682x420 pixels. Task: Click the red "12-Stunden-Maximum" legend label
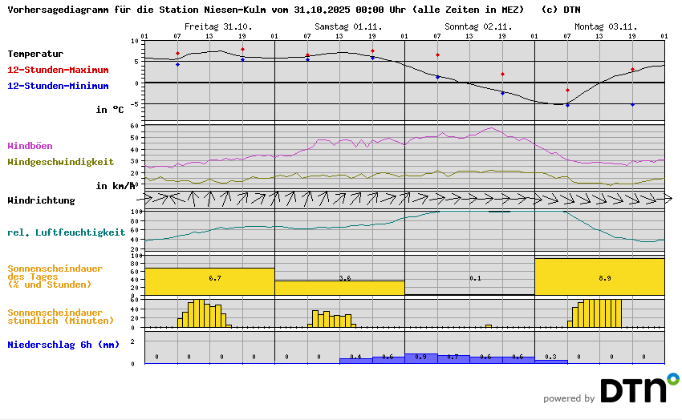click(x=58, y=70)
